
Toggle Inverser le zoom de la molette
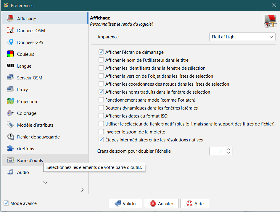coord(101,132)
